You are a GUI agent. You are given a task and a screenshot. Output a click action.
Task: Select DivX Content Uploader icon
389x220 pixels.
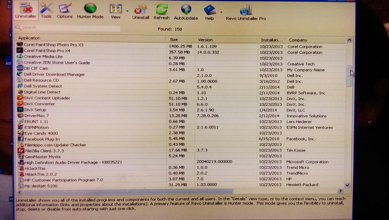point(20,98)
